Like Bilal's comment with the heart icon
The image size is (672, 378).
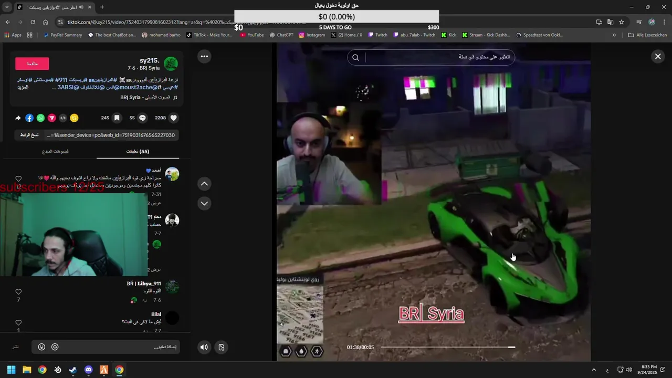[18, 323]
